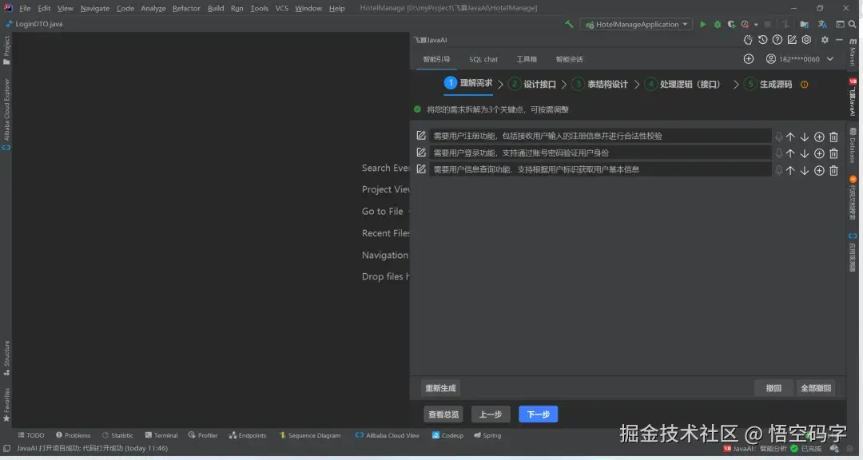Start the Debug bug icon
This screenshot has height=460, width=863.
point(717,24)
